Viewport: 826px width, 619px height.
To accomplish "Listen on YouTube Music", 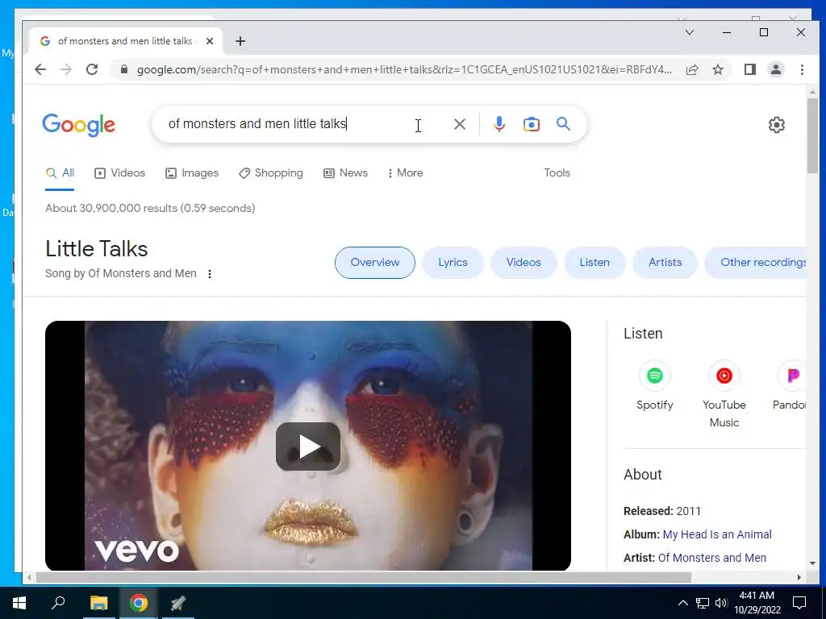I will [724, 395].
